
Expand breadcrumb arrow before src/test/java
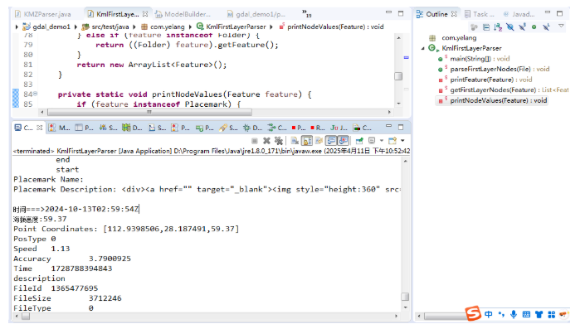76,27
